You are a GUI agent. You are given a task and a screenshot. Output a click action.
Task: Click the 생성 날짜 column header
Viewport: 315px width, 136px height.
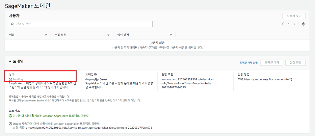[x=123, y=35]
